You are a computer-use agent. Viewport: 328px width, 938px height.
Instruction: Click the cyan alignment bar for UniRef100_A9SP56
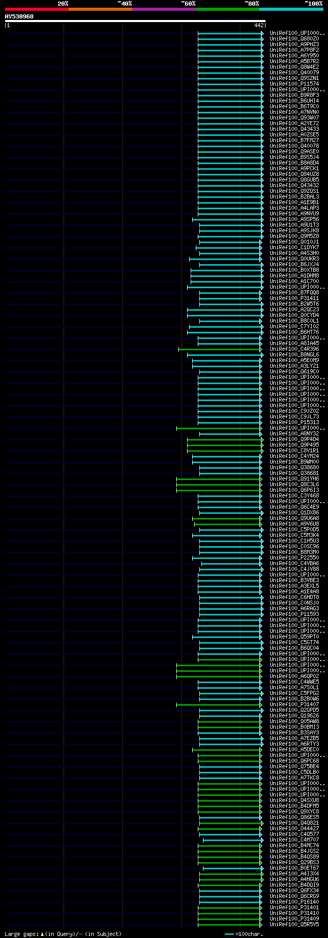[x=228, y=219]
